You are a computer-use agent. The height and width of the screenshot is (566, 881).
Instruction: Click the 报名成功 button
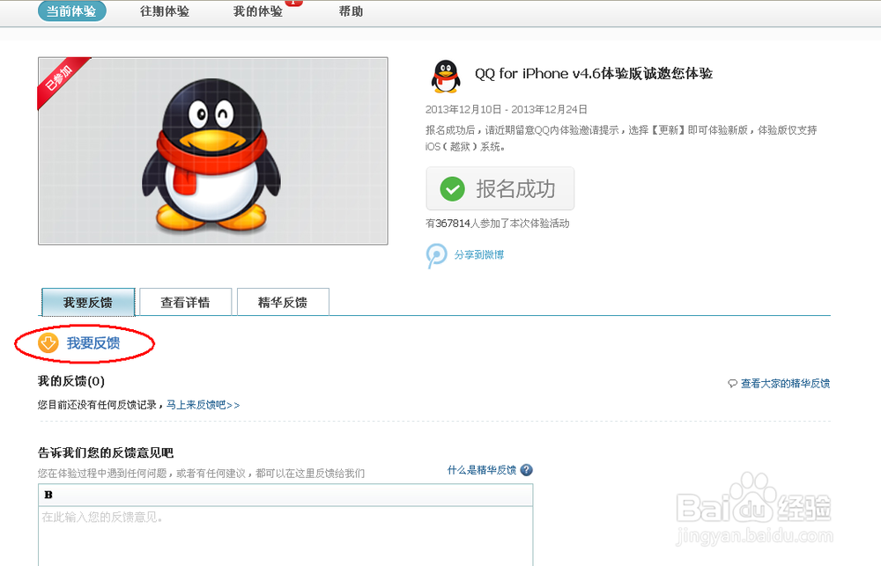tap(500, 188)
